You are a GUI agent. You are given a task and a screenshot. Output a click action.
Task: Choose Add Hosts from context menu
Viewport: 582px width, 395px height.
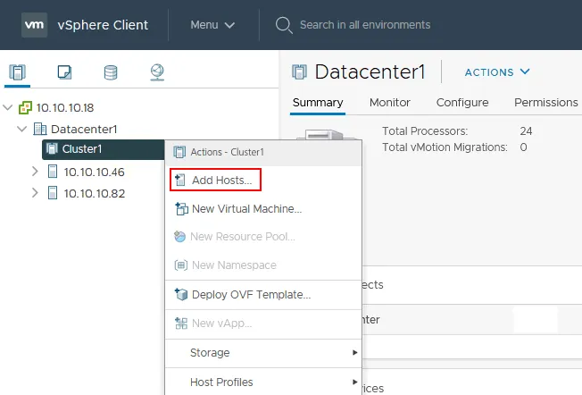point(221,181)
